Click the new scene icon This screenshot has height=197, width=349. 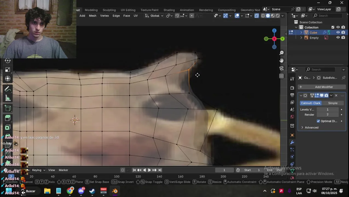(298, 9)
